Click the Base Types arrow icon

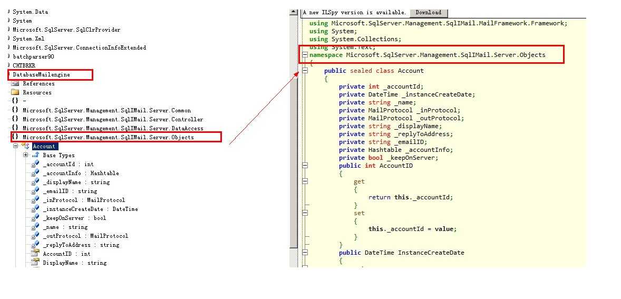pyautogui.click(x=36, y=155)
